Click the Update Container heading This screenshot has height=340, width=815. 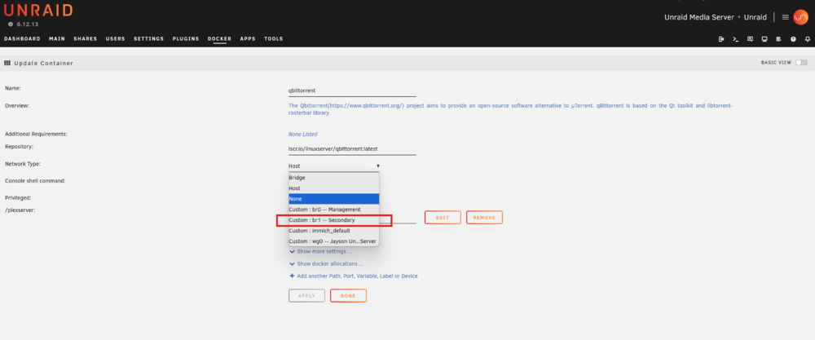coord(44,63)
